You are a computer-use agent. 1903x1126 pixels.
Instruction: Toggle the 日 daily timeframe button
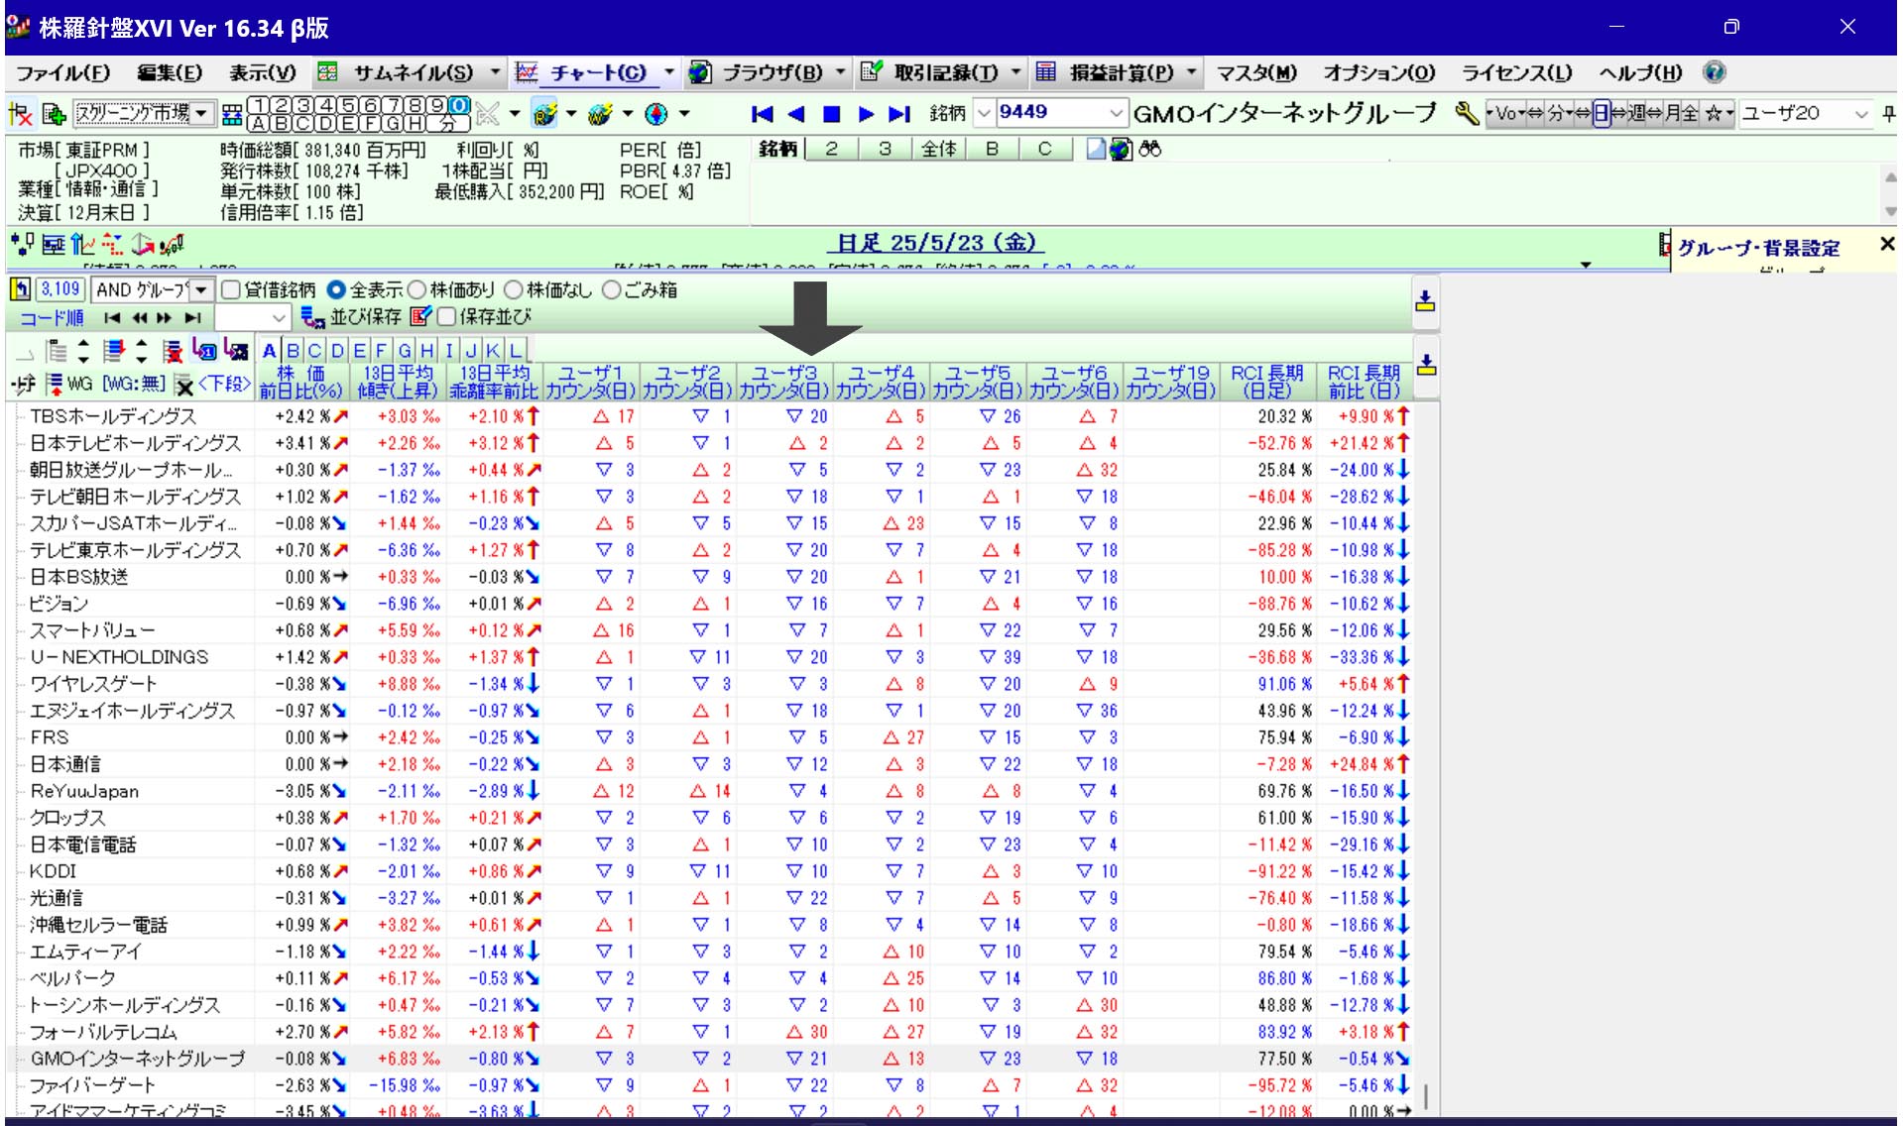click(1601, 114)
